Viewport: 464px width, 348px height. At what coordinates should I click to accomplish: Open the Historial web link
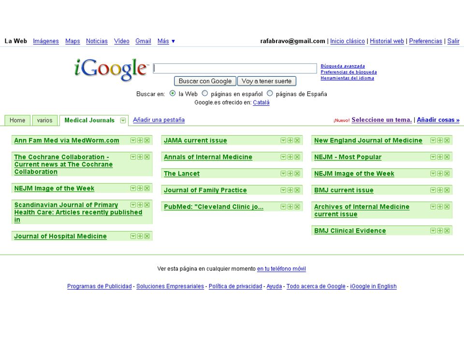coord(387,41)
